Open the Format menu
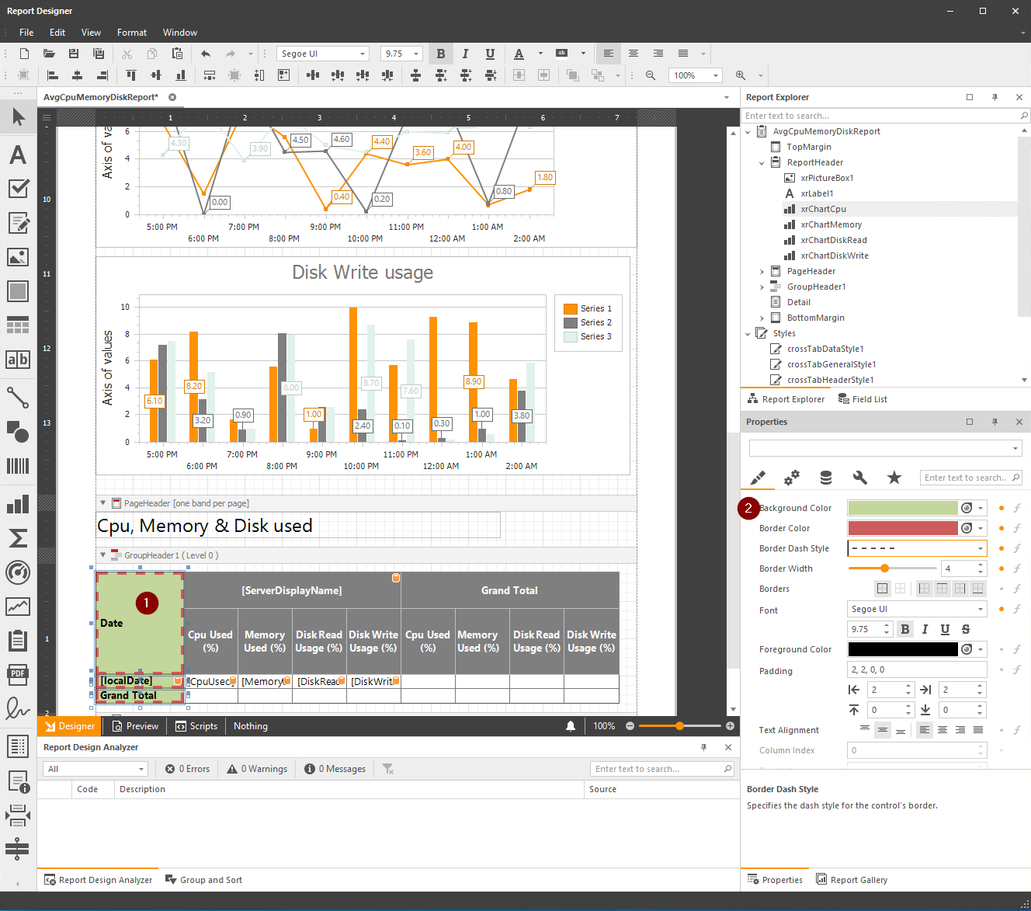 (131, 32)
